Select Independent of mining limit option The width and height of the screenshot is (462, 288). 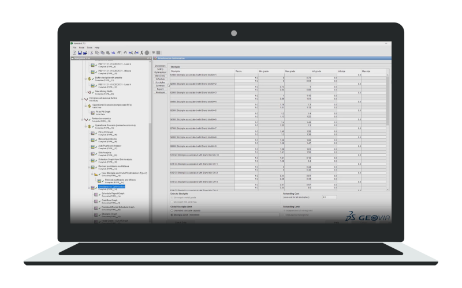click(x=284, y=211)
